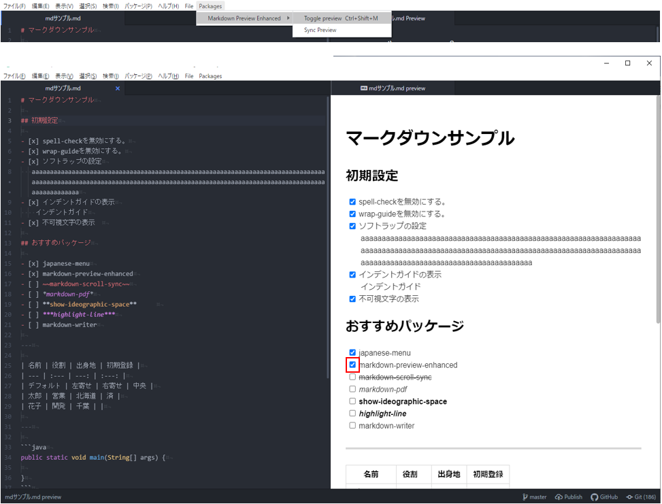Maximize the Atom window

coord(627,63)
